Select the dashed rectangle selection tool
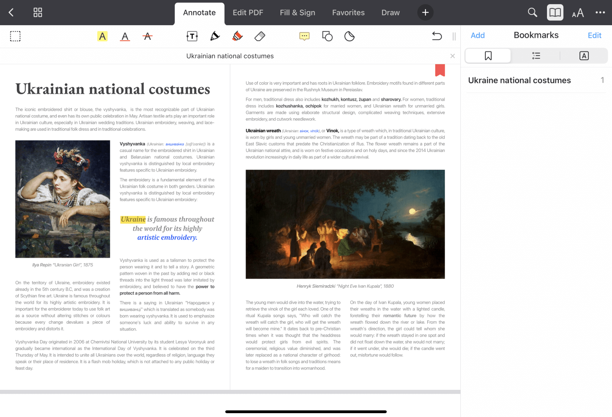612x417 pixels. pos(15,36)
